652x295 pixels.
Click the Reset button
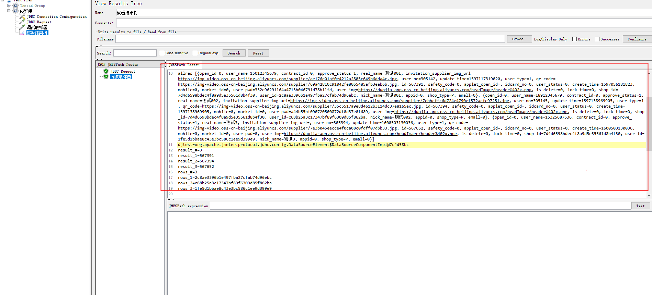point(258,53)
